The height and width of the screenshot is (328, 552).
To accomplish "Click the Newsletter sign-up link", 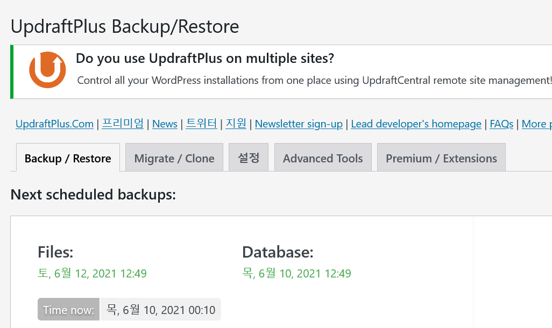I will click(x=299, y=124).
